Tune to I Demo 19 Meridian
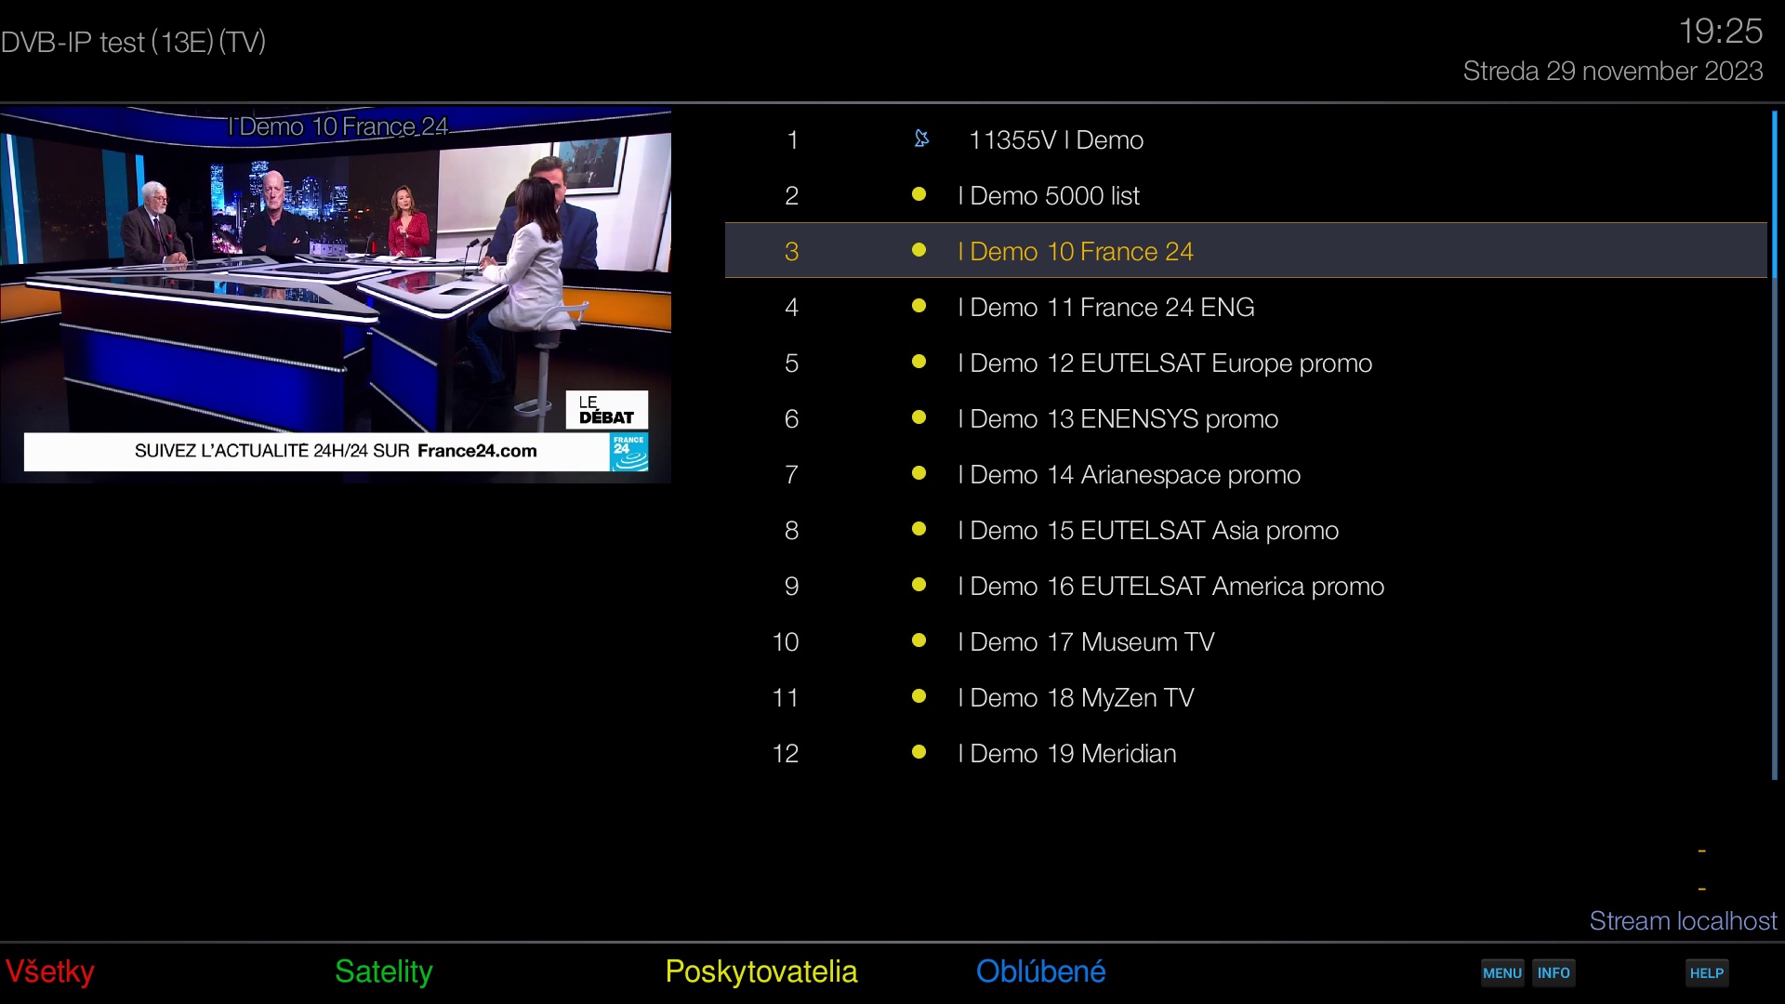The width and height of the screenshot is (1785, 1004). (x=1246, y=753)
